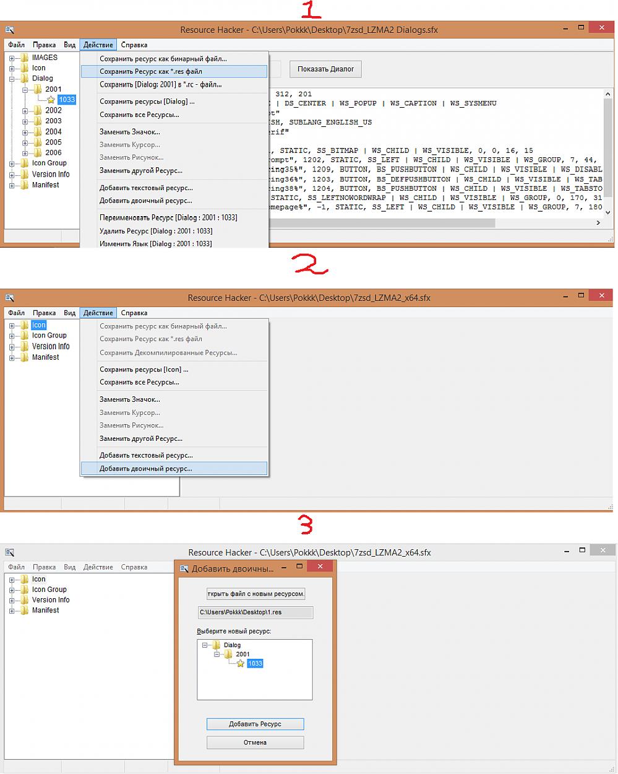
Task: Open the Справка menu in window 1
Action: 134,45
